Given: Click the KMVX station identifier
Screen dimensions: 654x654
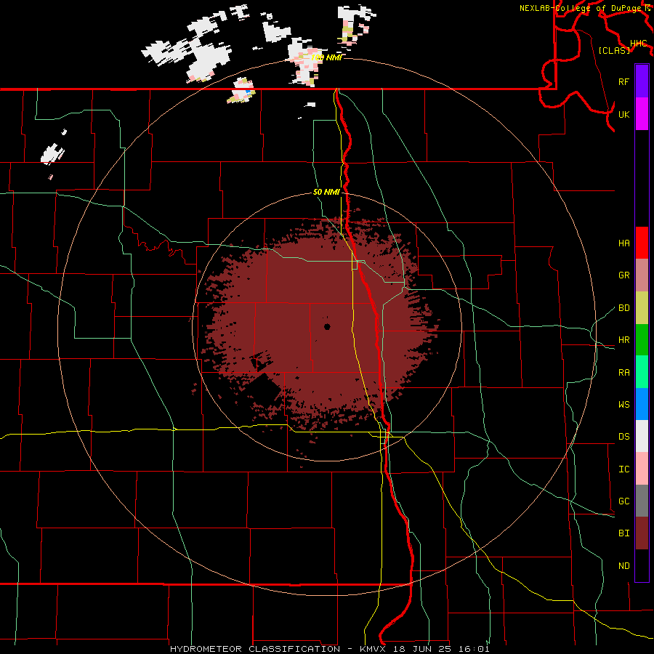Looking at the screenshot, I should 373,649.
